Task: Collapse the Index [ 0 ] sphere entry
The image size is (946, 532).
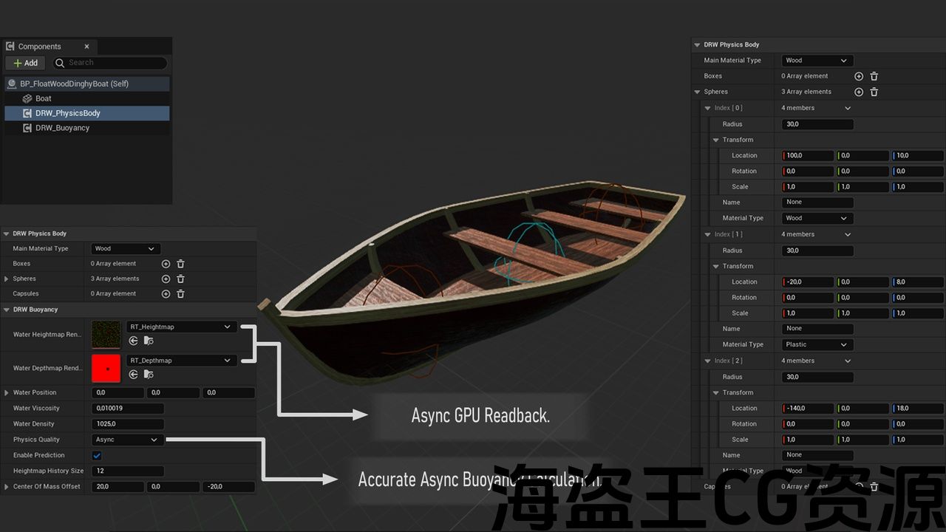Action: [x=708, y=109]
